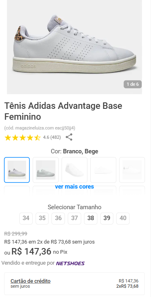This screenshot has height=297, width=151.
Task: Select size 38
Action: pyautogui.click(x=91, y=218)
